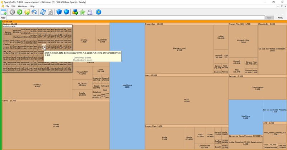The height and width of the screenshot is (150, 287).
Task: Select the Backup 316.3MB block in WinSxS
Action: (x=8, y=33)
